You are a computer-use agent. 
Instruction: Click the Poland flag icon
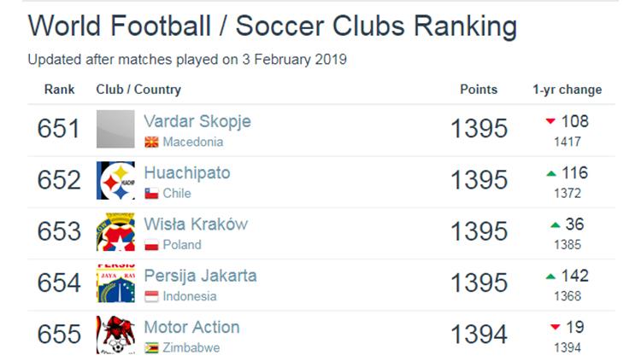tap(151, 245)
